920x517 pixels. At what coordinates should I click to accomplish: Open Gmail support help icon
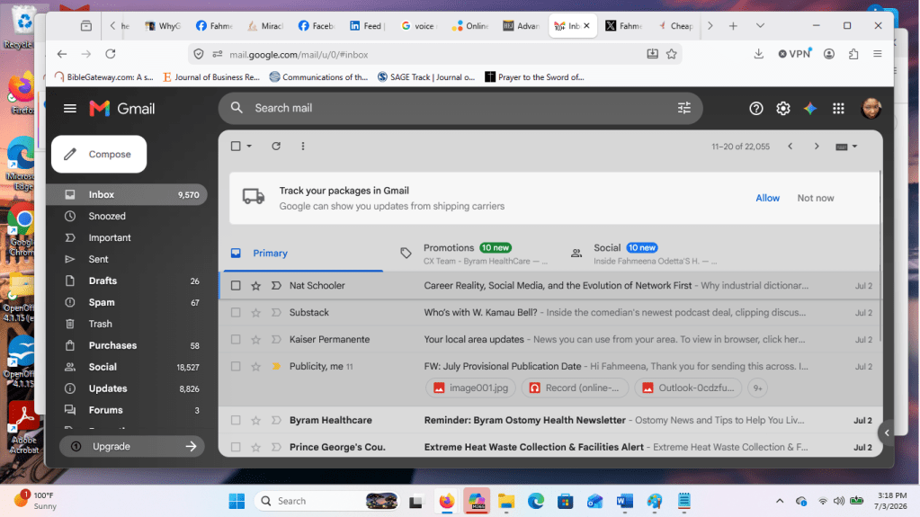coord(755,109)
